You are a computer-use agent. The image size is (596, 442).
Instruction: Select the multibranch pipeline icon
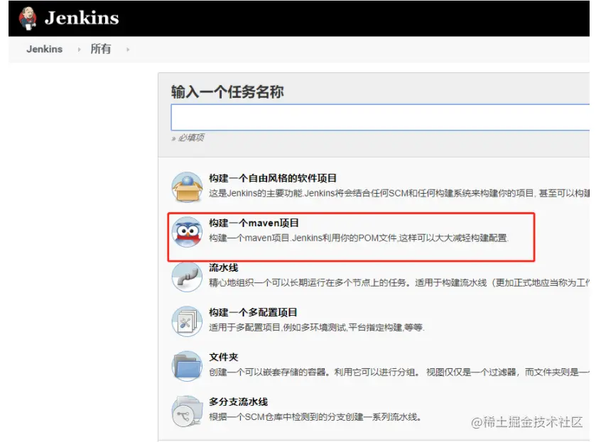tap(187, 411)
